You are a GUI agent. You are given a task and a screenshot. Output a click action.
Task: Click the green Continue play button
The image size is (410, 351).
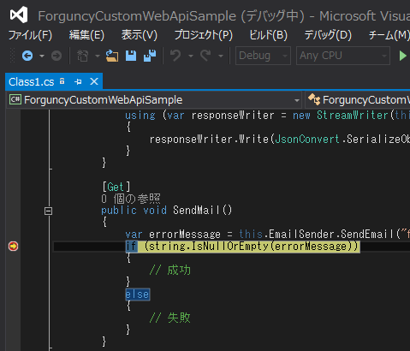pyautogui.click(x=402, y=56)
